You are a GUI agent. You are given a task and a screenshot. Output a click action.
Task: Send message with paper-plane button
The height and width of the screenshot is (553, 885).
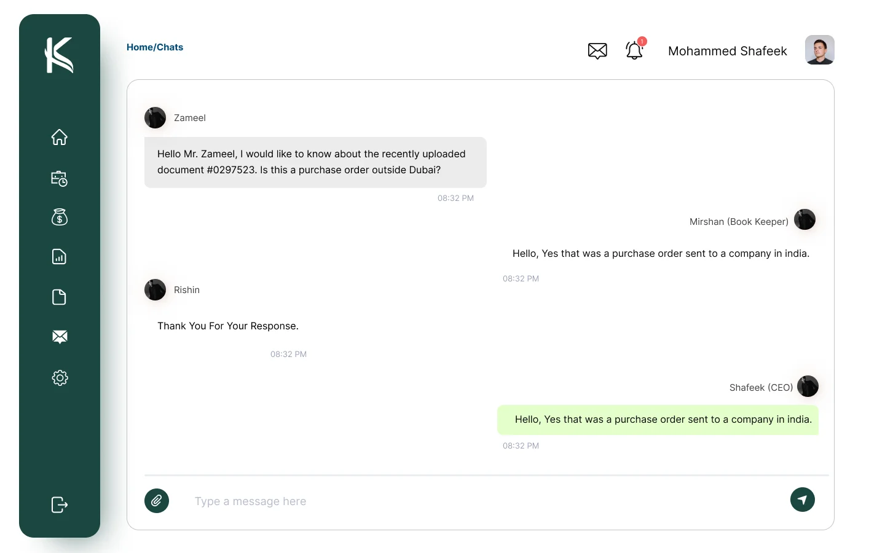[803, 500]
